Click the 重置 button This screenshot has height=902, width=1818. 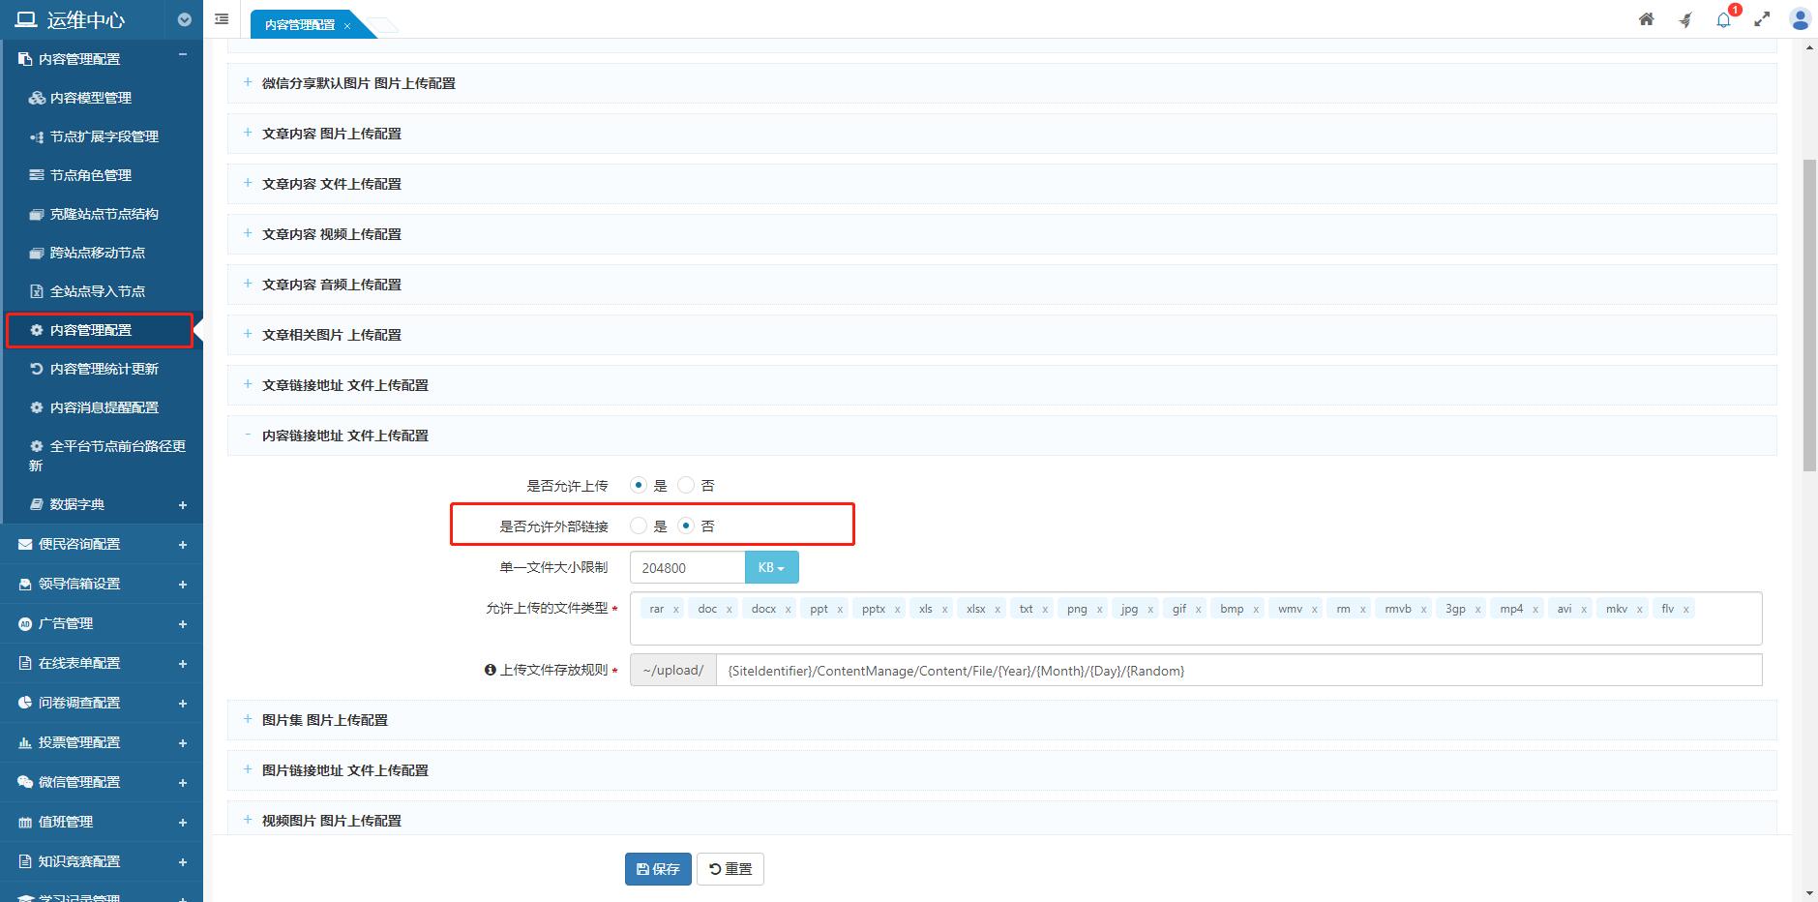coord(730,869)
